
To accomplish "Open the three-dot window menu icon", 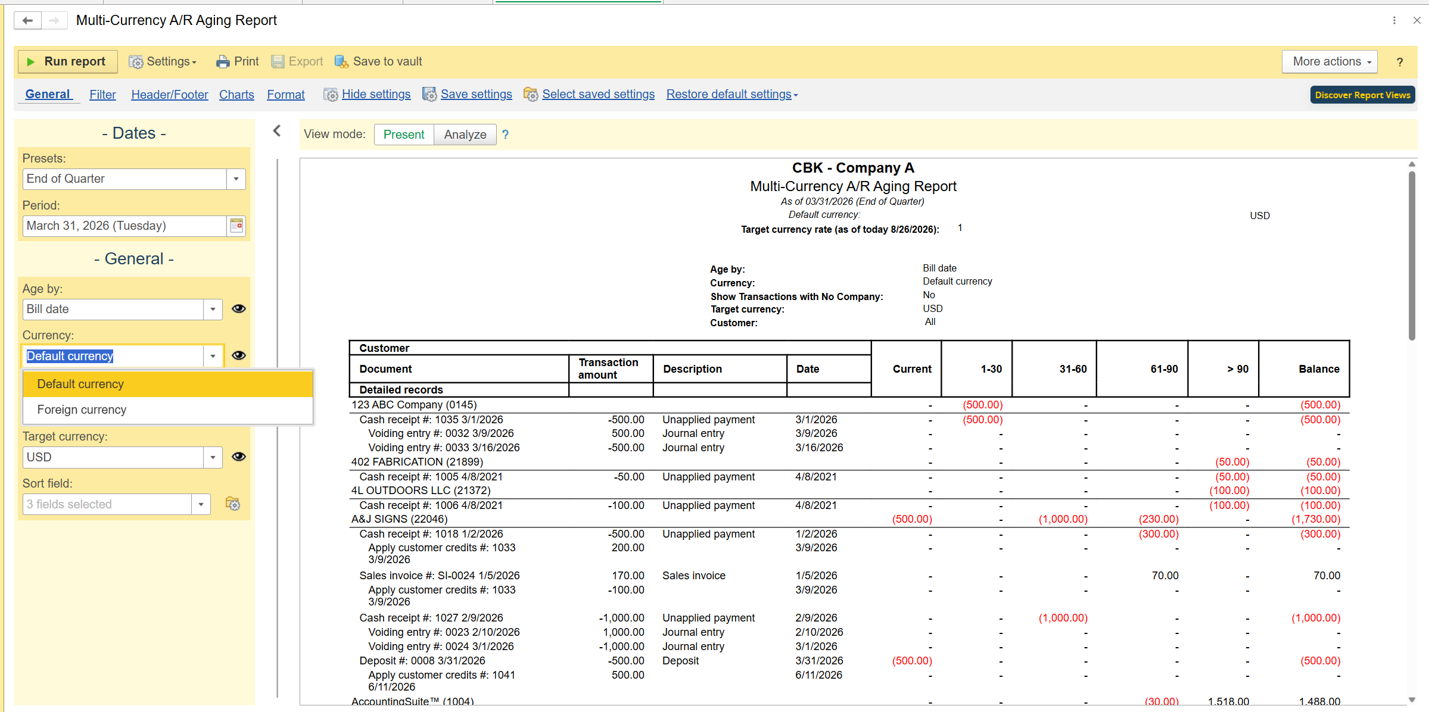I will point(1394,20).
